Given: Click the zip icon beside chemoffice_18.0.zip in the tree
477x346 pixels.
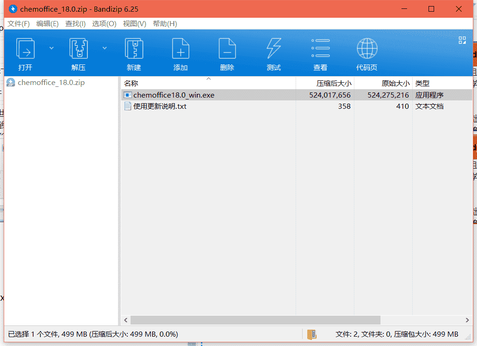Looking at the screenshot, I should (11, 82).
